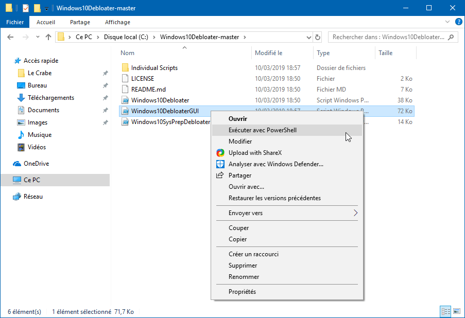This screenshot has height=318, width=465.
Task: Unpin Bureau pin icon
Action: pyautogui.click(x=105, y=85)
